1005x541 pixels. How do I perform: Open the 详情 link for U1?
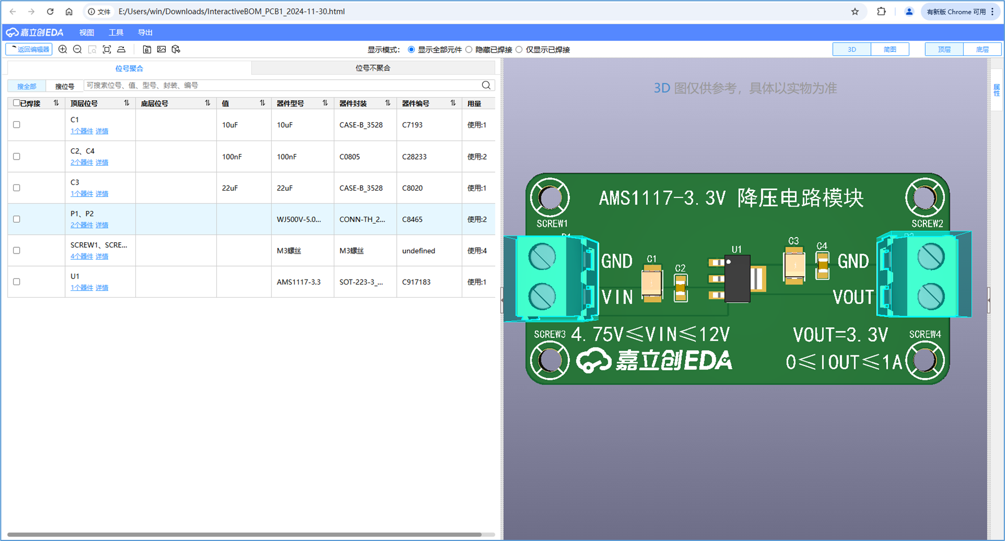point(102,287)
